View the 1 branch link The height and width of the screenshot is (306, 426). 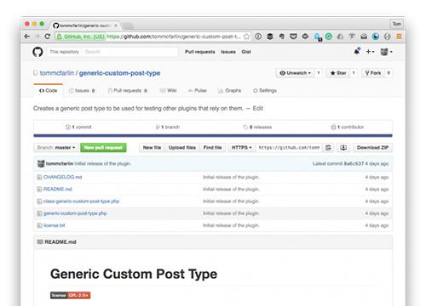point(168,127)
